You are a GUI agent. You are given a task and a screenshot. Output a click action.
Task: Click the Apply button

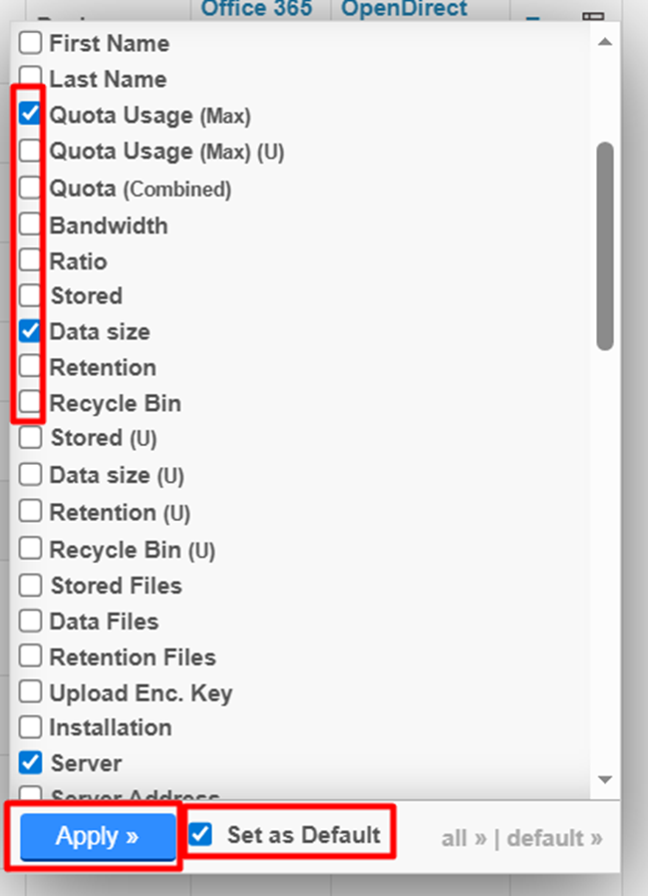coord(97,836)
